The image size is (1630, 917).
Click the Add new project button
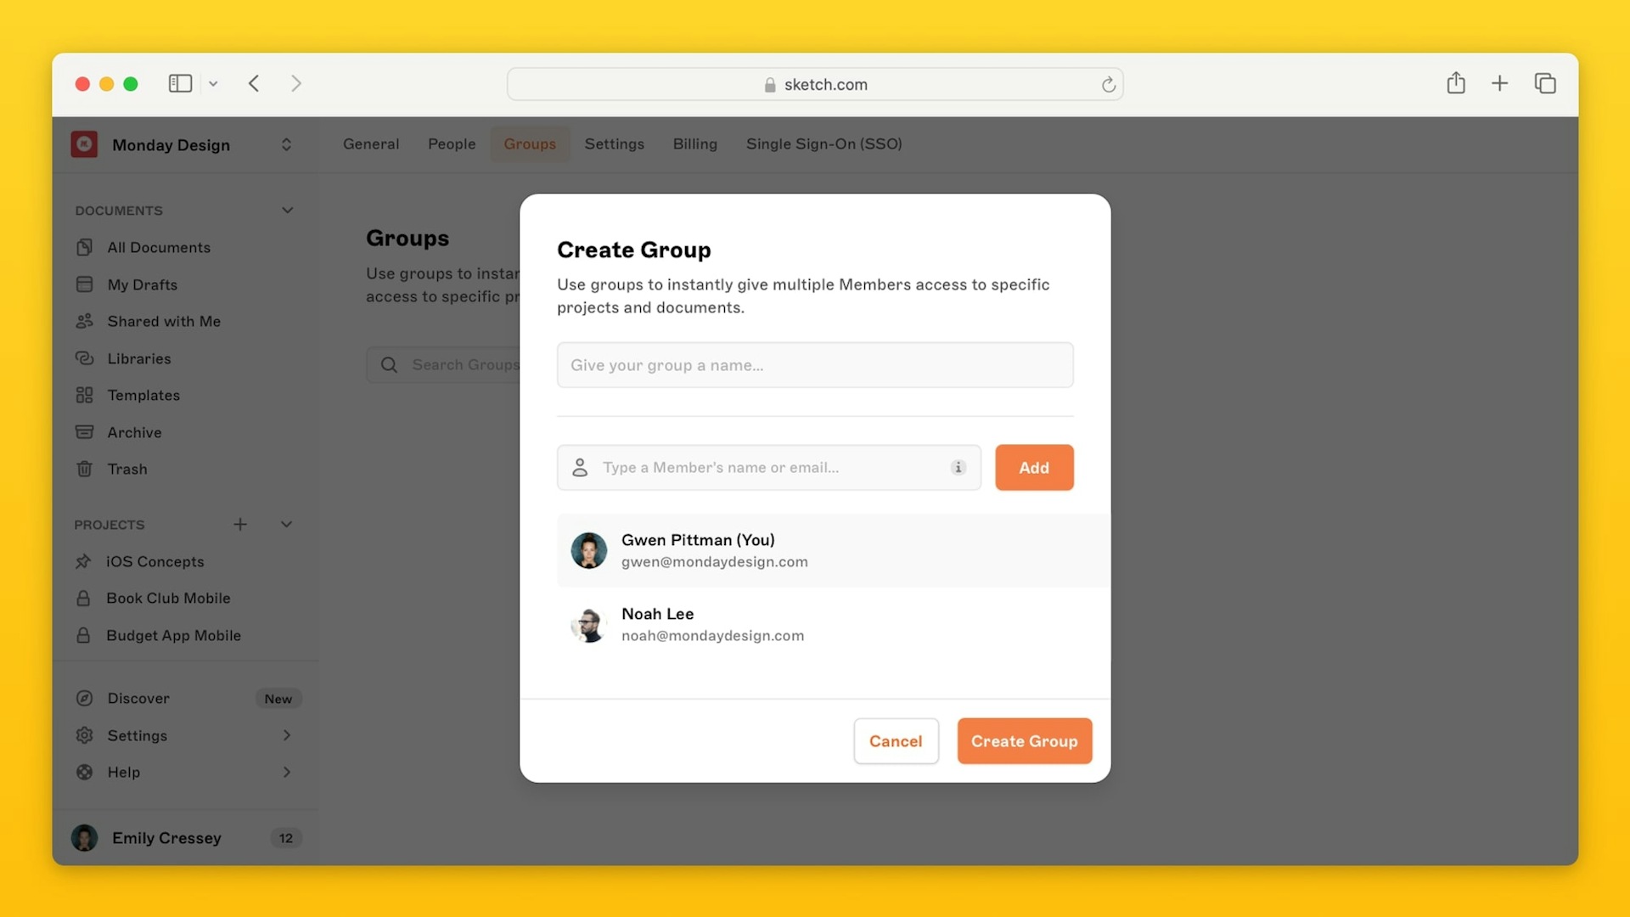click(x=239, y=524)
